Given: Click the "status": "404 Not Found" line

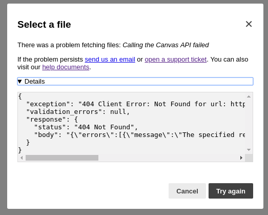Looking at the screenshot, I should (x=86, y=127).
